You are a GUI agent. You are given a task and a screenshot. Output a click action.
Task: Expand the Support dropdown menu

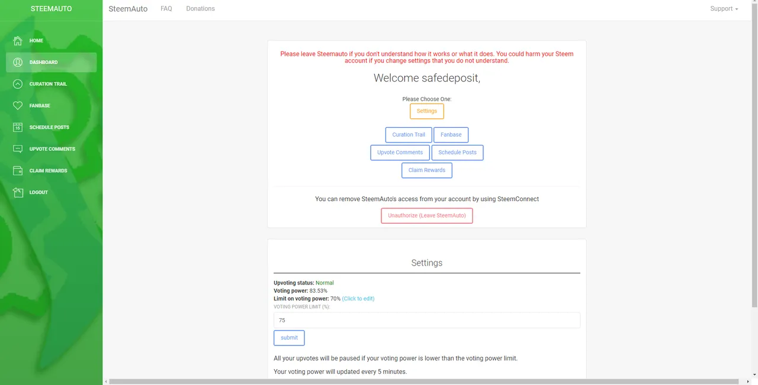coord(724,9)
